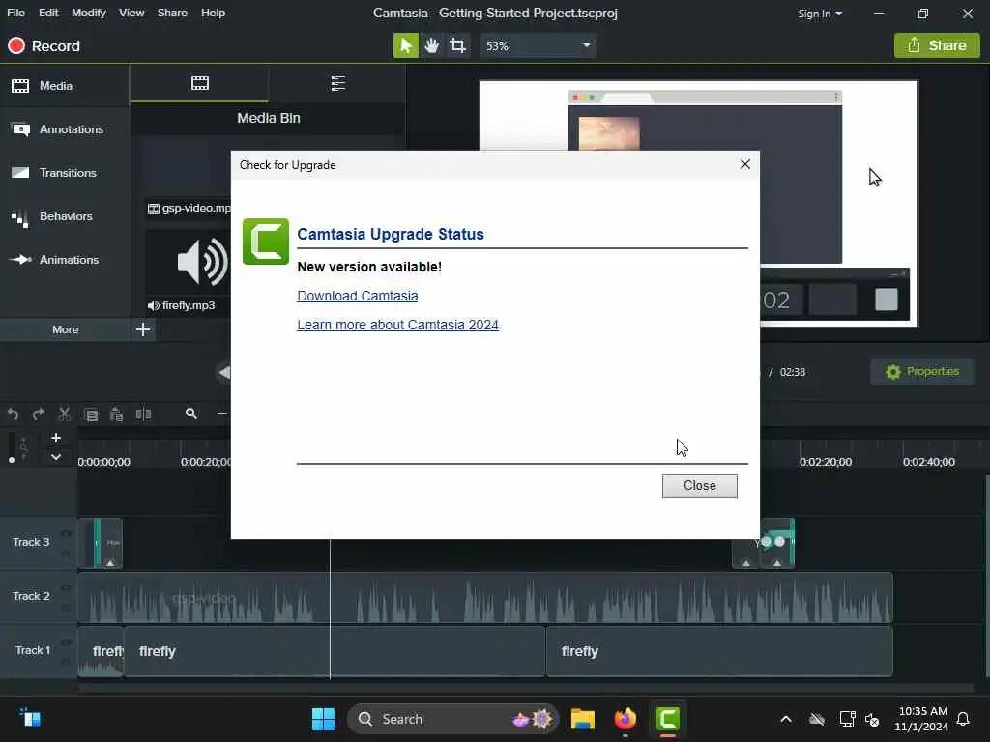
Task: Open Learn more about Camtasia 2024 link
Action: pyautogui.click(x=397, y=325)
